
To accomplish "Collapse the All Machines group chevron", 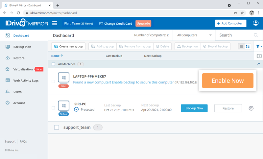I will 259,64.
